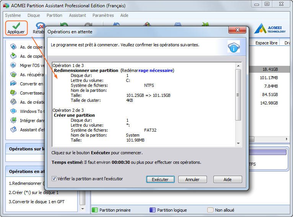Image resolution: width=293 pixels, height=217 pixels.
Task: Click the Exécuter button
Action: 160,179
